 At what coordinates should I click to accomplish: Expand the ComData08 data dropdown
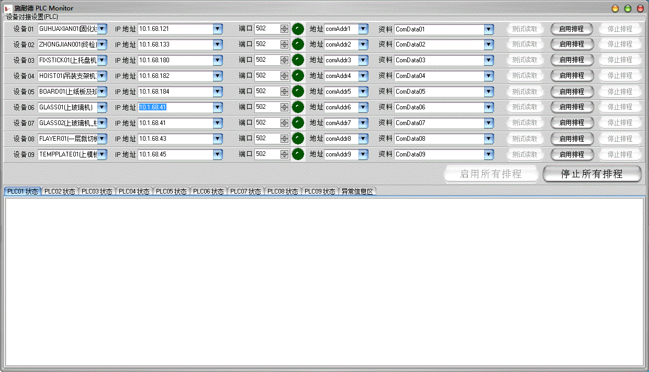pyautogui.click(x=489, y=139)
